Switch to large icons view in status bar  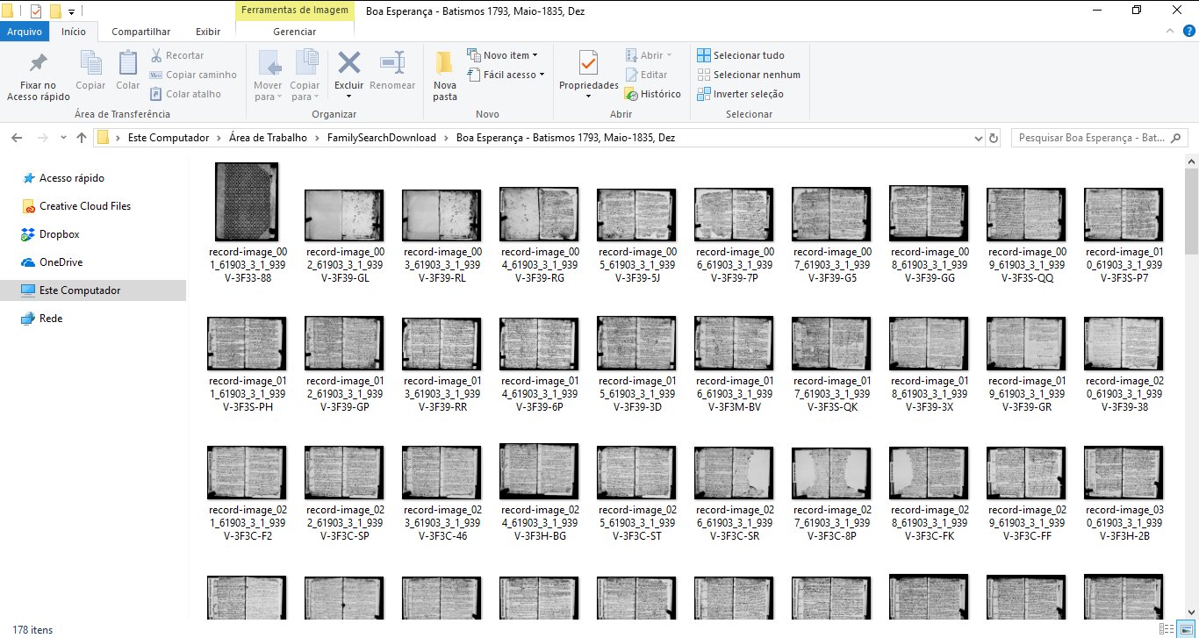tap(1188, 629)
